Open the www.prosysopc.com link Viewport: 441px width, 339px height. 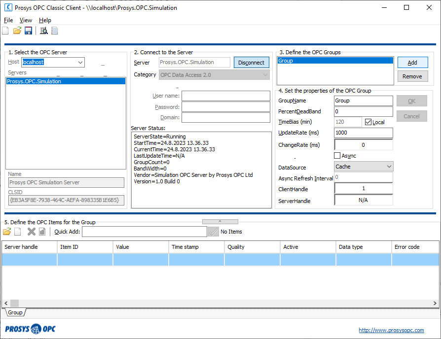(x=391, y=330)
